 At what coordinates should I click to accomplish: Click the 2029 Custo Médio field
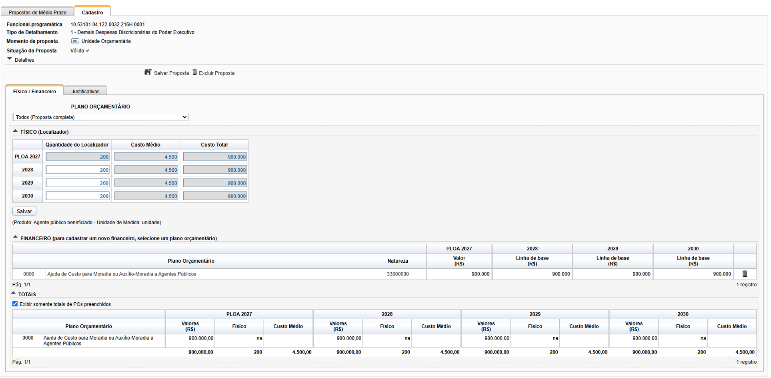pos(146,183)
